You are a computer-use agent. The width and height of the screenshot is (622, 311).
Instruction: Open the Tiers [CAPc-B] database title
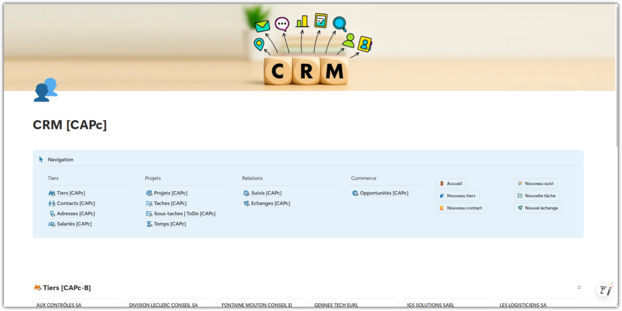pyautogui.click(x=67, y=288)
